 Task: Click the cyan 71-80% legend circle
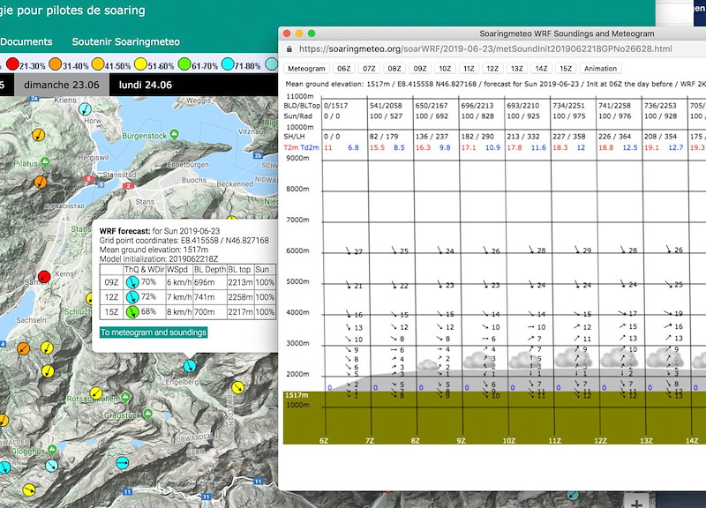point(228,64)
